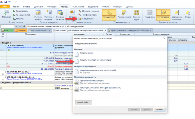Click the formula bar text field

pyautogui.click(x=110, y=26)
